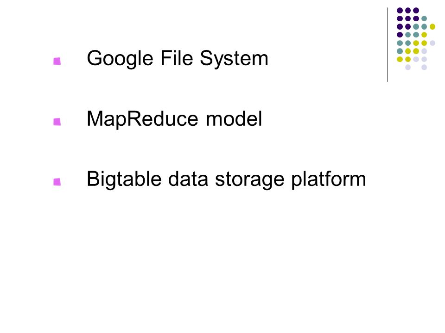Click the top-left purple dot in the dot grid

tap(400, 11)
